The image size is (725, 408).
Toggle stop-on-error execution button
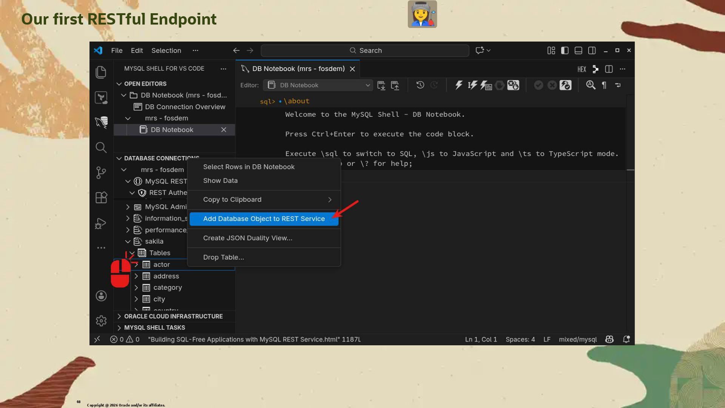point(513,85)
